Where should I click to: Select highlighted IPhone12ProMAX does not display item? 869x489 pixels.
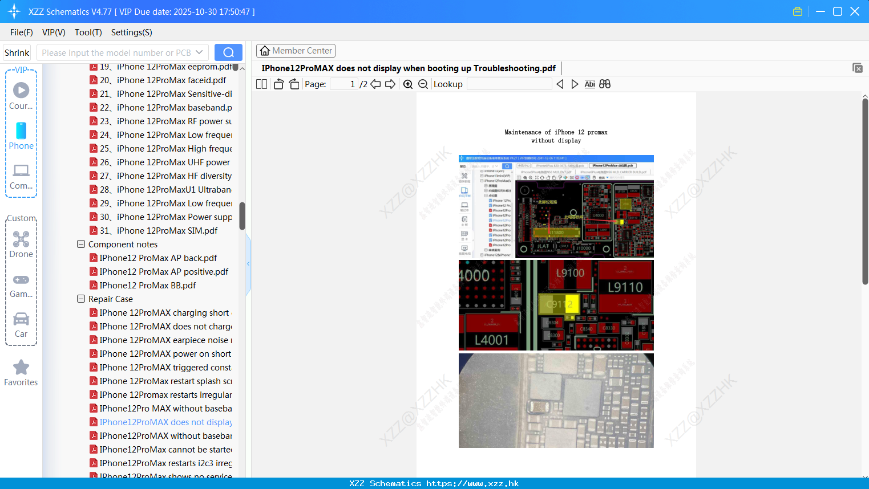click(161, 422)
